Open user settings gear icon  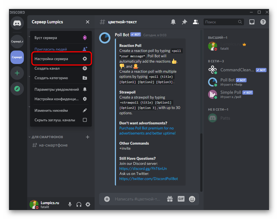click(x=88, y=204)
